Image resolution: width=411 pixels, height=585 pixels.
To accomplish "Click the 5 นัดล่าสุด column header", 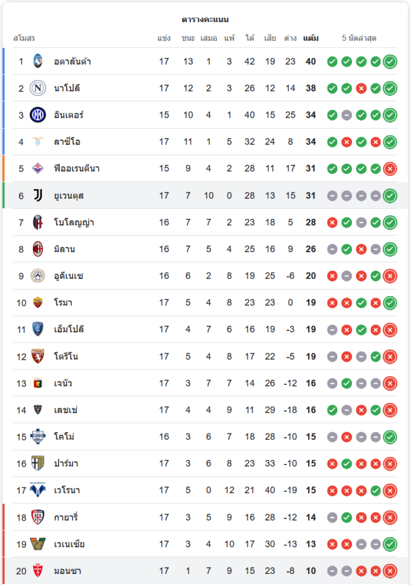I will click(x=359, y=39).
